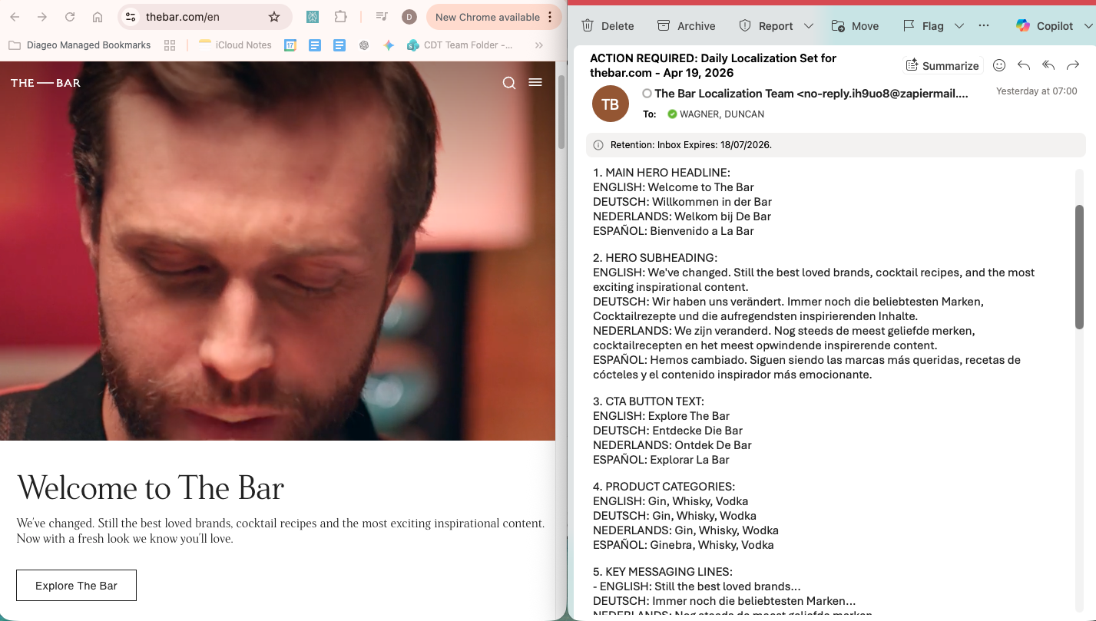Open Chrome Extensions puzzle icon
The width and height of the screenshot is (1096, 621).
[340, 17]
